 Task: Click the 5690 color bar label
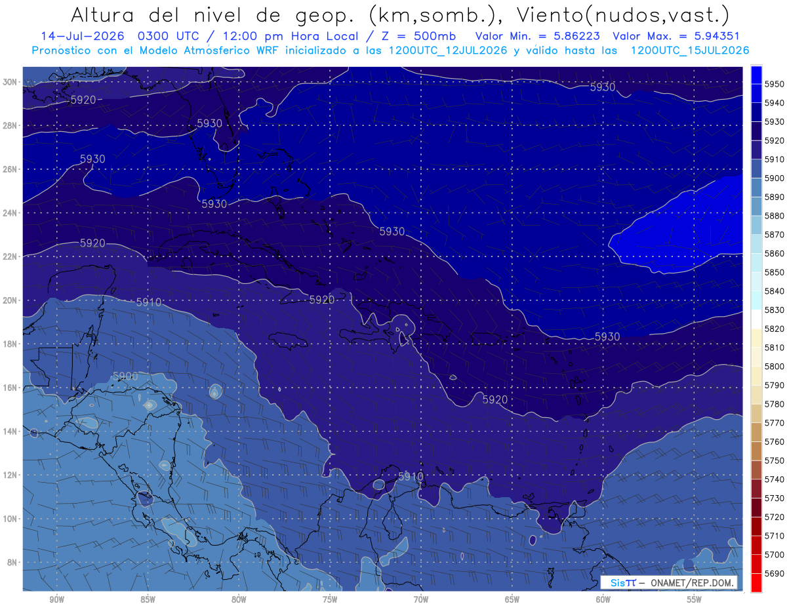coord(775,573)
